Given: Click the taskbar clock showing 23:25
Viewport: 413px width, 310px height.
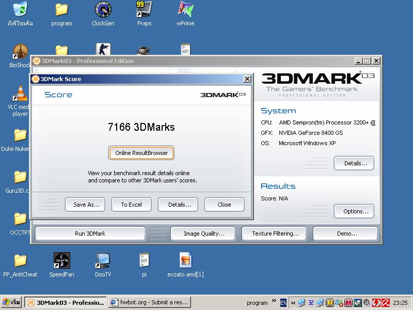Looking at the screenshot, I should (400, 303).
